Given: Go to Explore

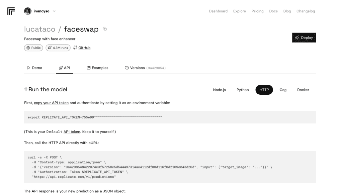Looking at the screenshot, I should [x=239, y=11].
